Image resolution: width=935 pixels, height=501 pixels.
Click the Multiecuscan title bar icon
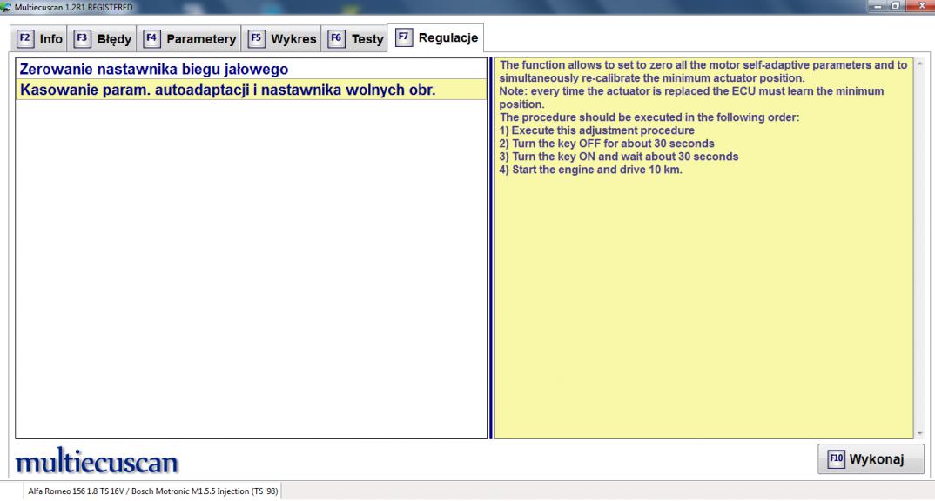click(x=6, y=7)
